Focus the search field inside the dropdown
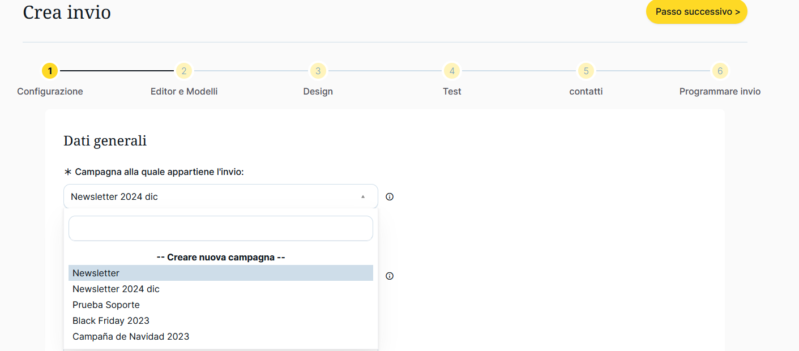The height and width of the screenshot is (351, 799). 220,228
